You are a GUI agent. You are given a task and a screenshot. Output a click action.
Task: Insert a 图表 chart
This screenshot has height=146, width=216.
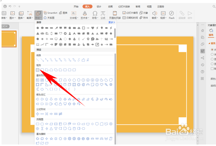pos(63,13)
